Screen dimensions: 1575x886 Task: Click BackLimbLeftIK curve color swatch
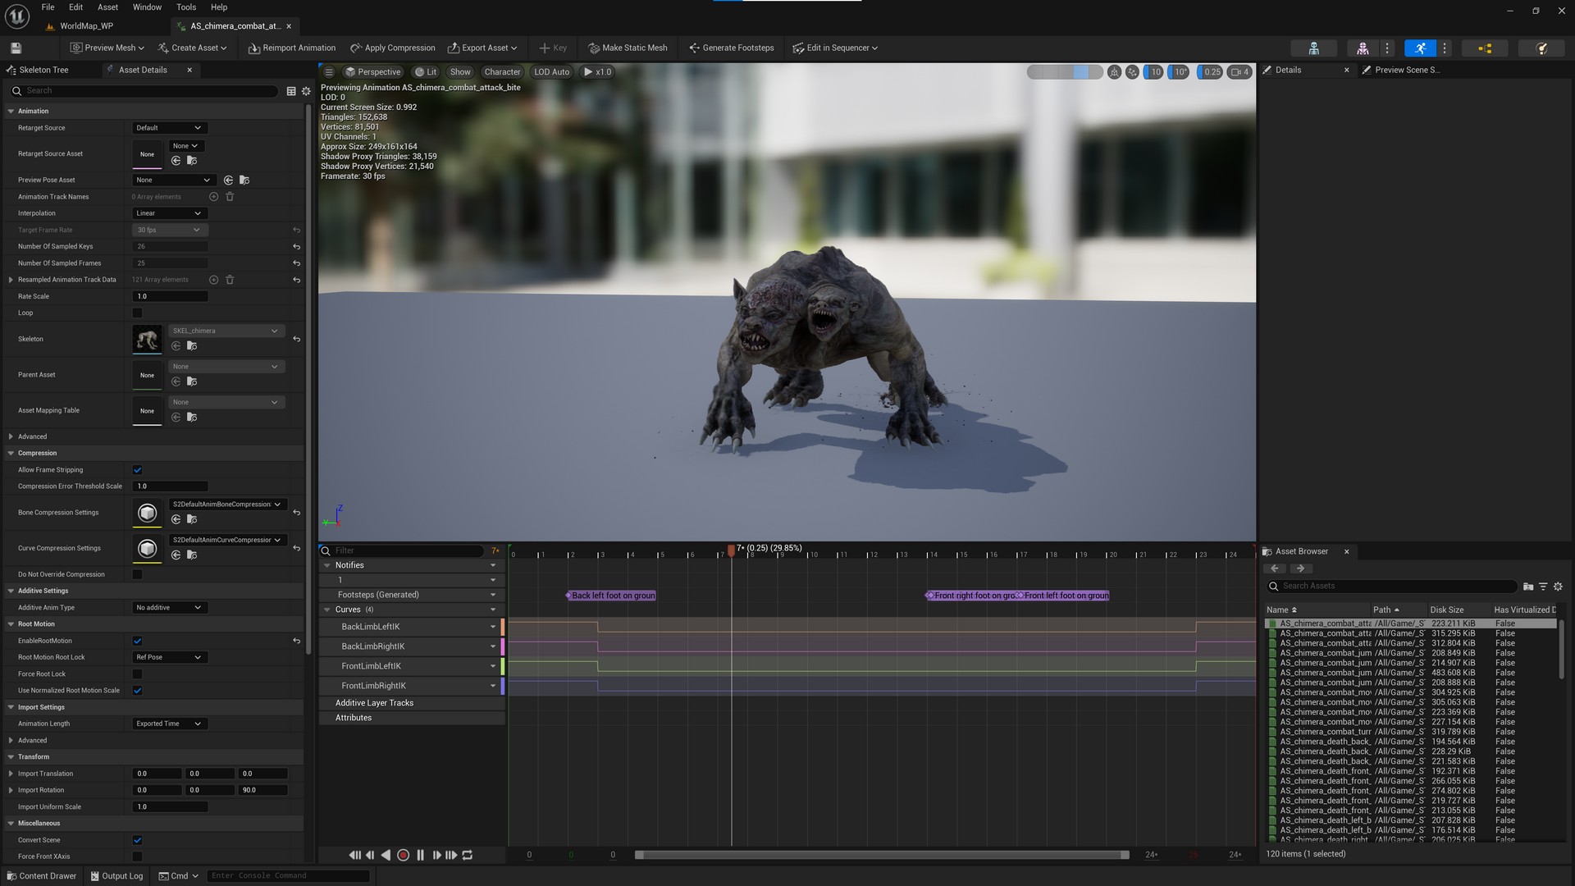coord(503,627)
